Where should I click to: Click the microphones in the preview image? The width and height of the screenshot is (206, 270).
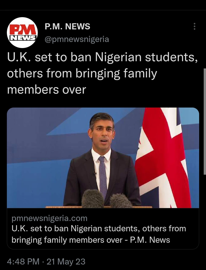click(x=107, y=199)
